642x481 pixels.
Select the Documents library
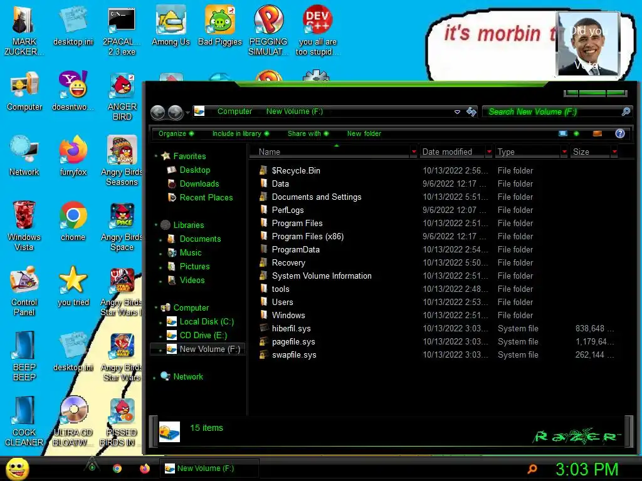pos(200,239)
